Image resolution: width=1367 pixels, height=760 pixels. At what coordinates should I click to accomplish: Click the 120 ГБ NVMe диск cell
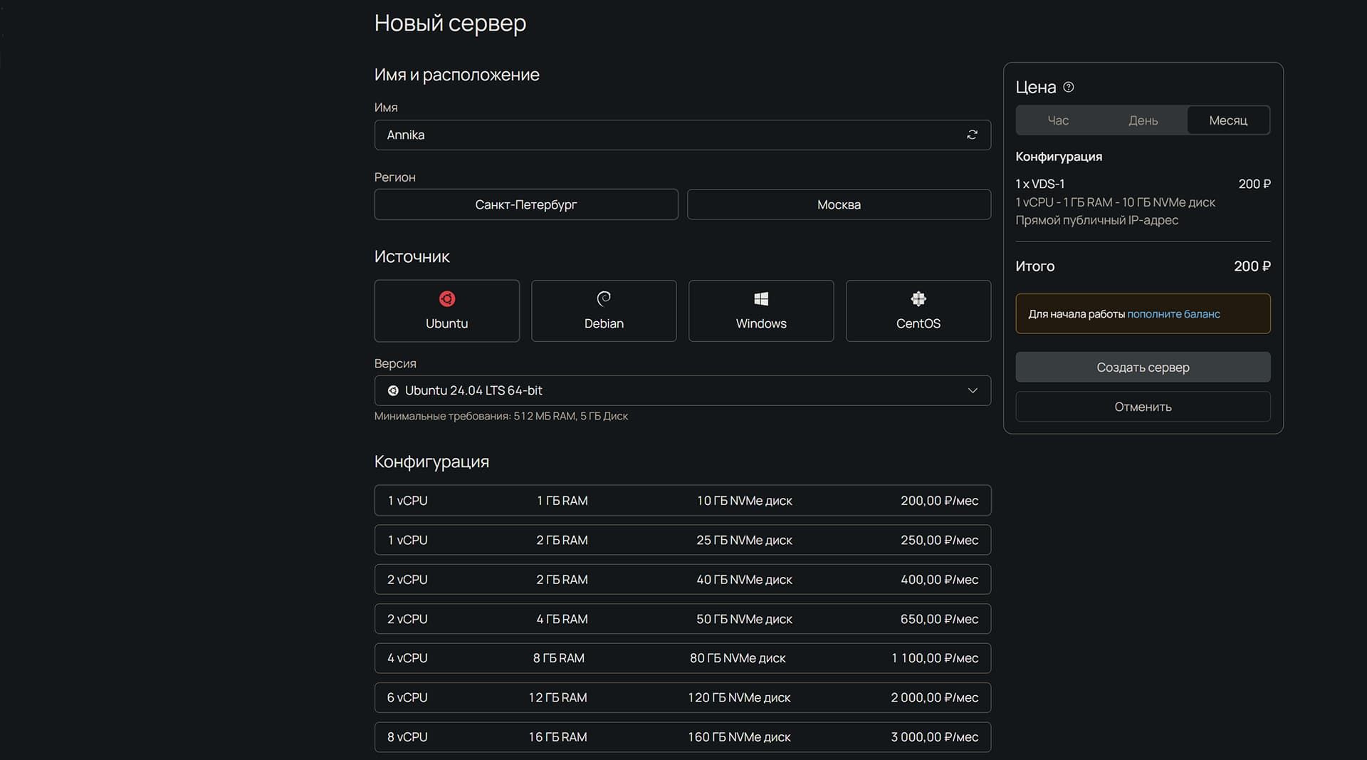coord(739,697)
